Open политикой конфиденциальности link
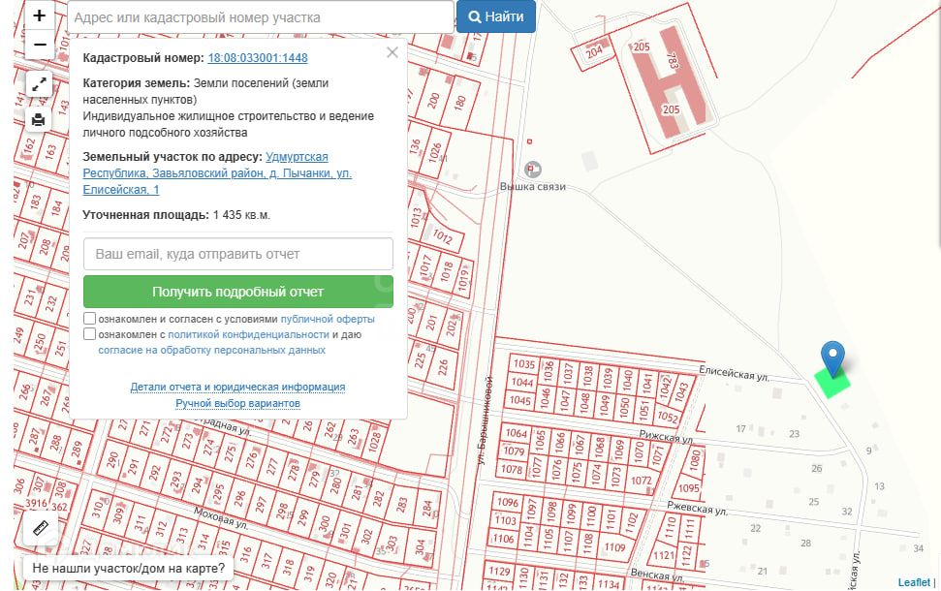The height and width of the screenshot is (591, 941). coord(248,334)
